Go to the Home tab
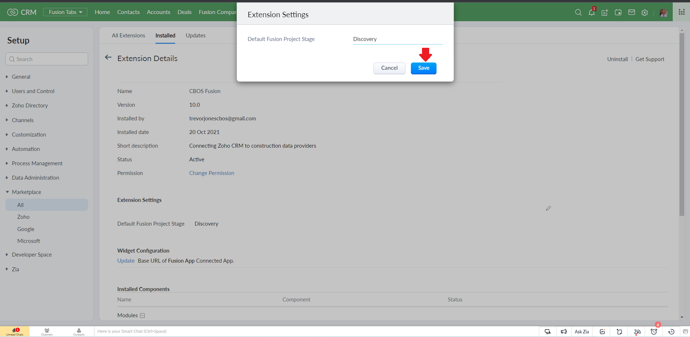Image resolution: width=690 pixels, height=337 pixels. (103, 12)
